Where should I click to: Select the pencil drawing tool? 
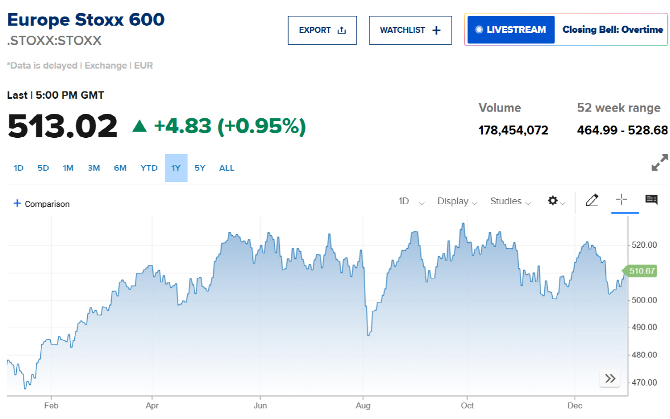592,200
